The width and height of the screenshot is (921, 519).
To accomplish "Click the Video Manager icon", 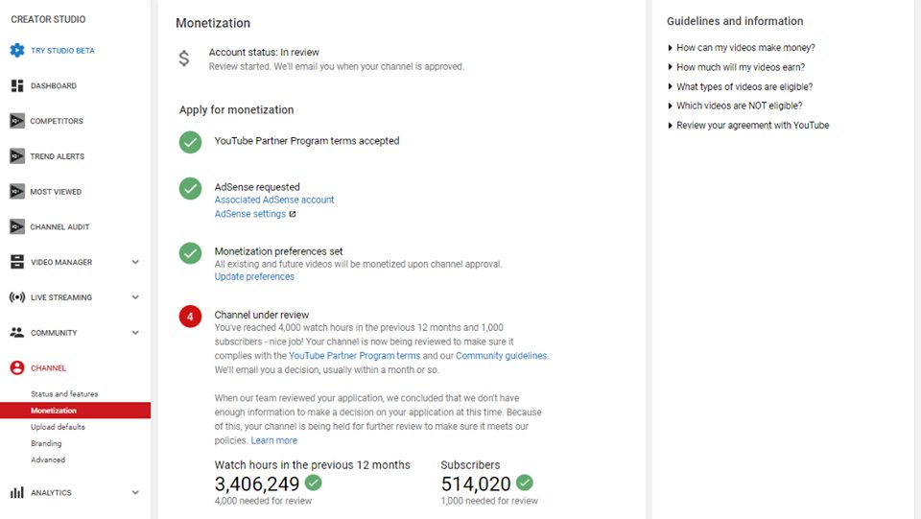I will click(x=17, y=262).
